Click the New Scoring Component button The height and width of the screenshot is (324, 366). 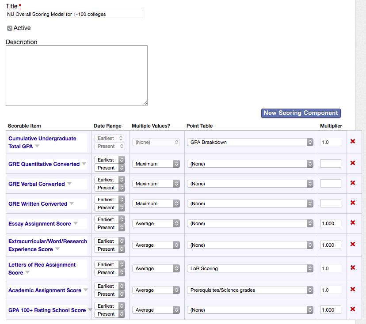click(x=301, y=113)
